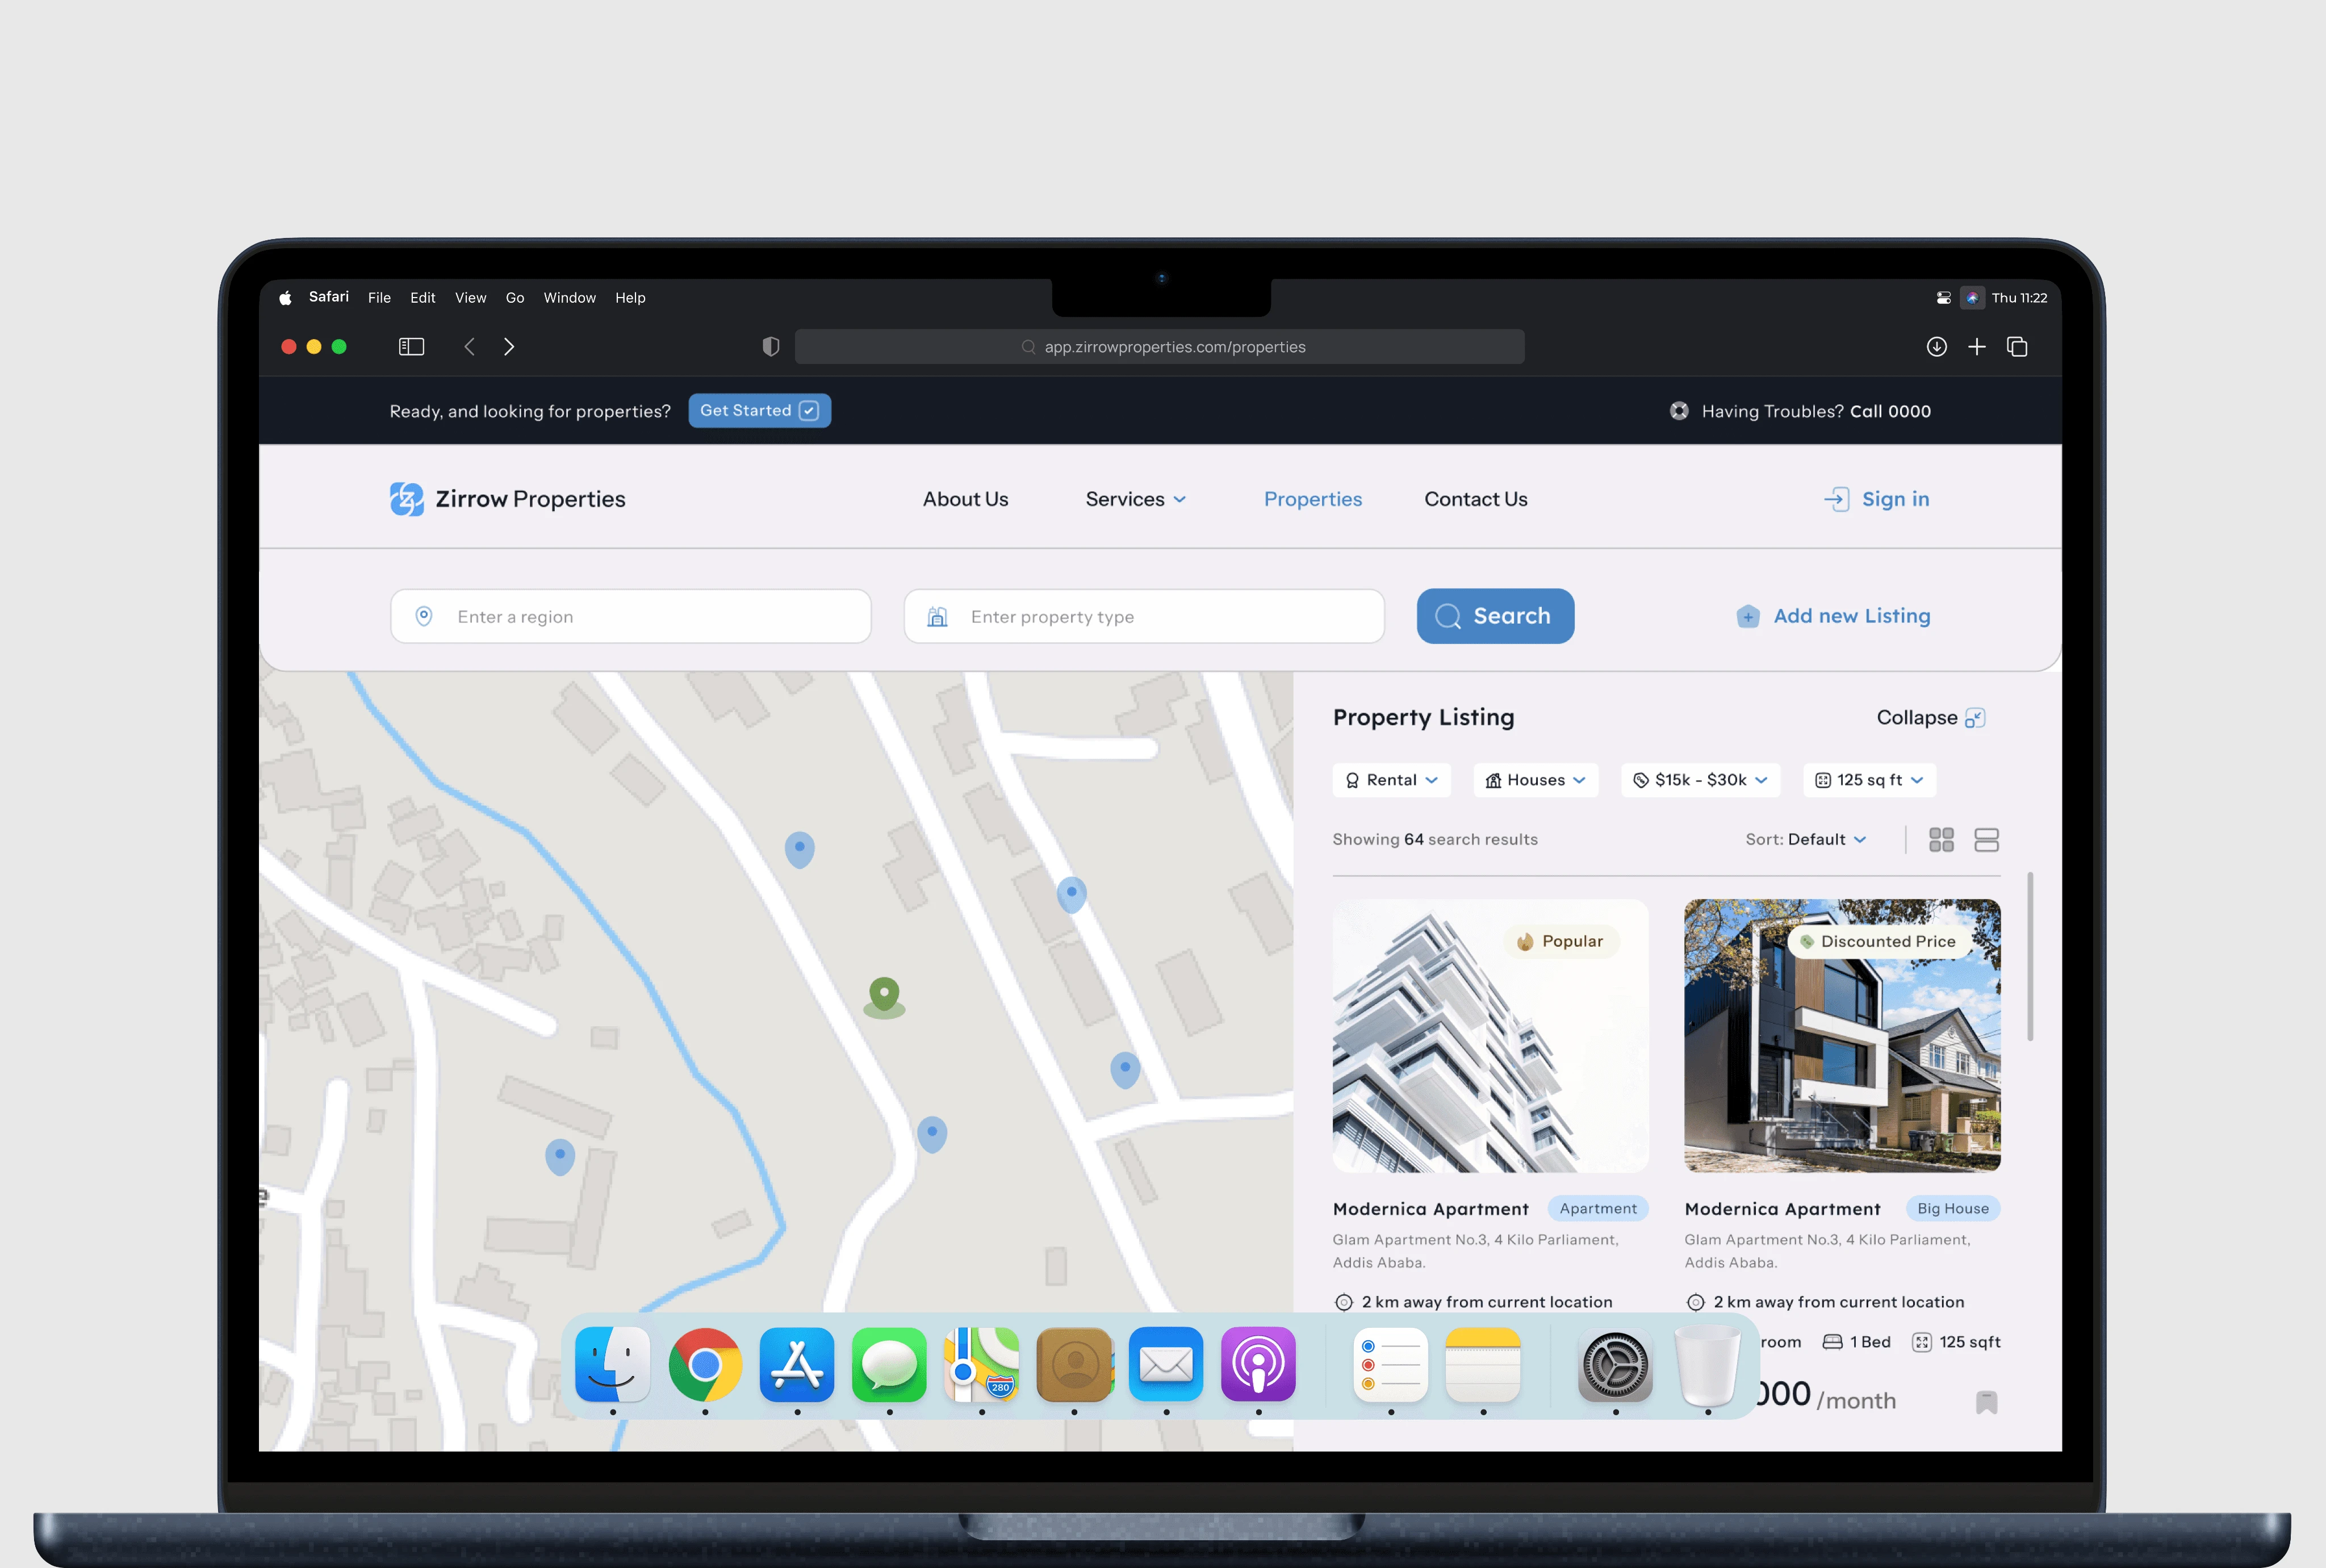
Task: Click the Enter a region field
Action: (x=630, y=617)
